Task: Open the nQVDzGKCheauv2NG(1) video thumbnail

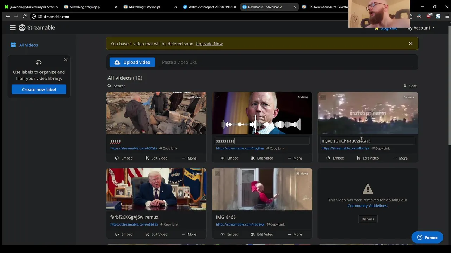Action: pos(368,113)
